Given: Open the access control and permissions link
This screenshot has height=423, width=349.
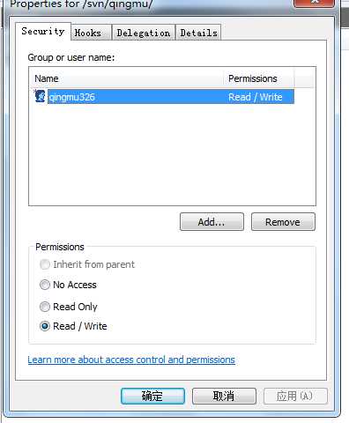Looking at the screenshot, I should 131,360.
